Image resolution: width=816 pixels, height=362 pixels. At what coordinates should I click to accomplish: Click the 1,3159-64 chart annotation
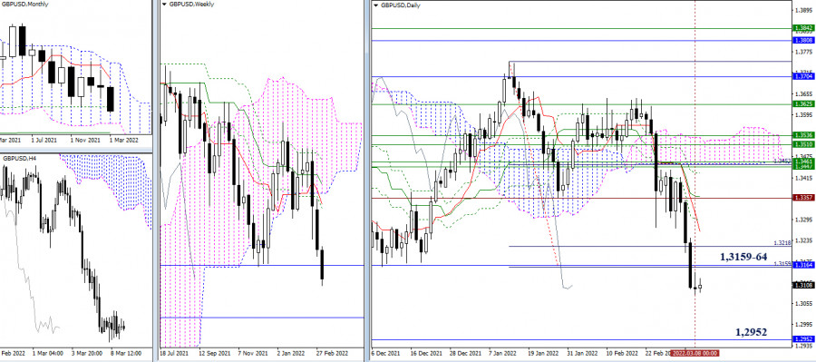[743, 257]
